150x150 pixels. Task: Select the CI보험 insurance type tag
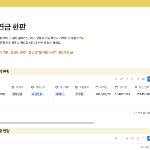(x=79, y=94)
